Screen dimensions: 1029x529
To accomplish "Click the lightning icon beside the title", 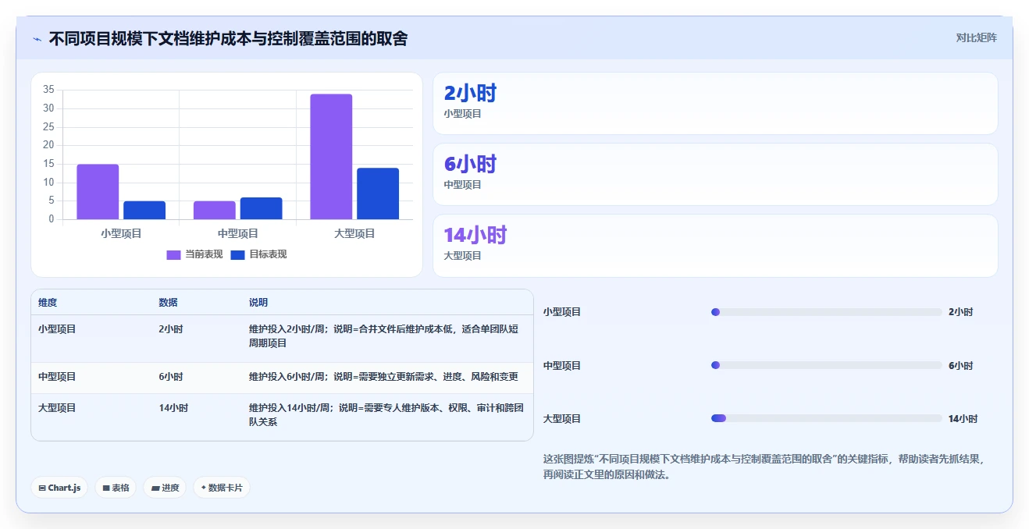I will pyautogui.click(x=37, y=39).
